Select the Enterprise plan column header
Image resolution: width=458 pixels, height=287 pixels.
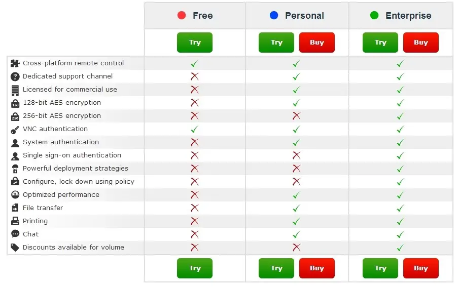pos(401,16)
